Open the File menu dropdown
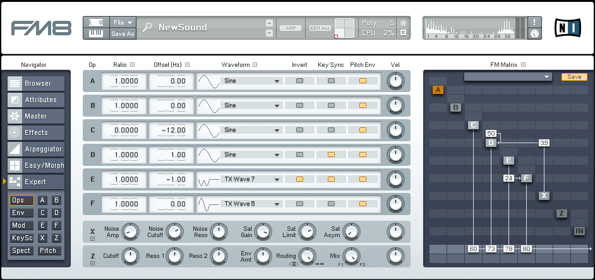Screen dimensions: 595x280 click(123, 22)
